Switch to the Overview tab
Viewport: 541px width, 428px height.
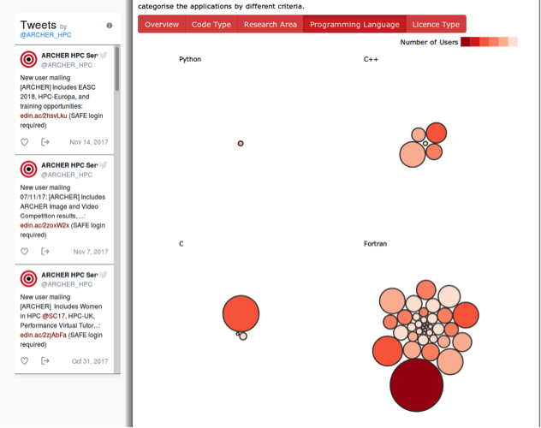click(161, 25)
